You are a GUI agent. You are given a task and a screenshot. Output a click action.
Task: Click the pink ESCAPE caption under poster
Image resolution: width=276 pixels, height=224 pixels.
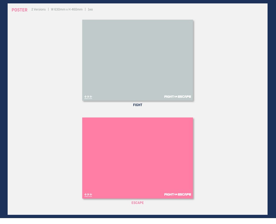tap(138, 203)
